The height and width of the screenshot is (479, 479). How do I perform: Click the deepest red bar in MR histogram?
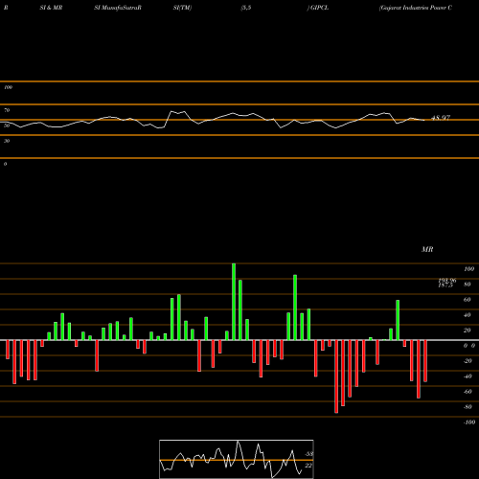[336, 376]
